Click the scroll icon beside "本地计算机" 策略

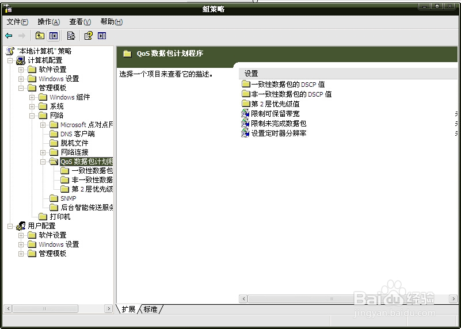coord(10,51)
